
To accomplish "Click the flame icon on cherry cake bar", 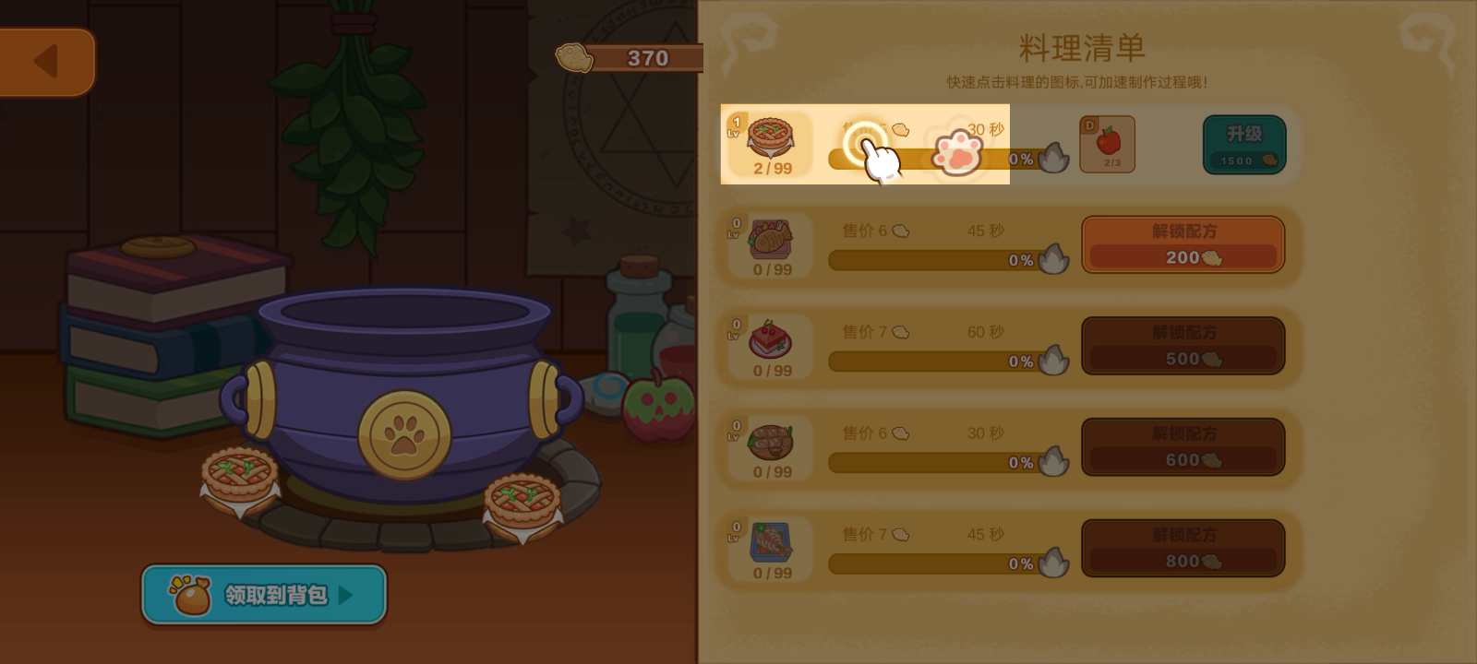I will [x=1053, y=359].
